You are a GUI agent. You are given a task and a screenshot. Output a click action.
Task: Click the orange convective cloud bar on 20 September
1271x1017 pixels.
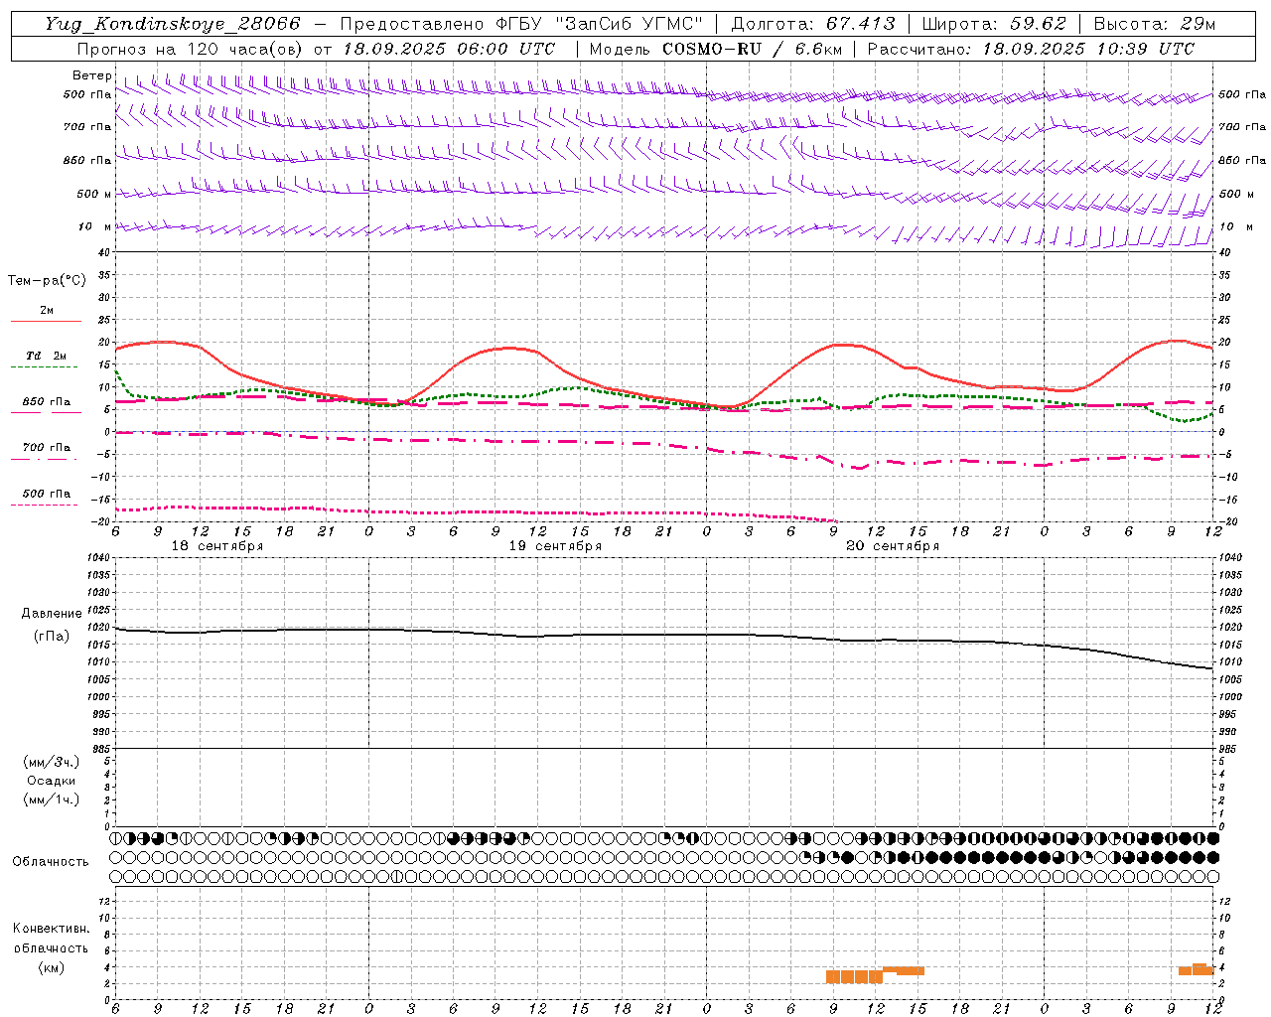tap(875, 974)
